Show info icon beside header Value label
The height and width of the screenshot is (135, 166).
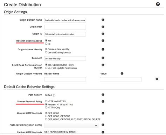tap(122, 73)
